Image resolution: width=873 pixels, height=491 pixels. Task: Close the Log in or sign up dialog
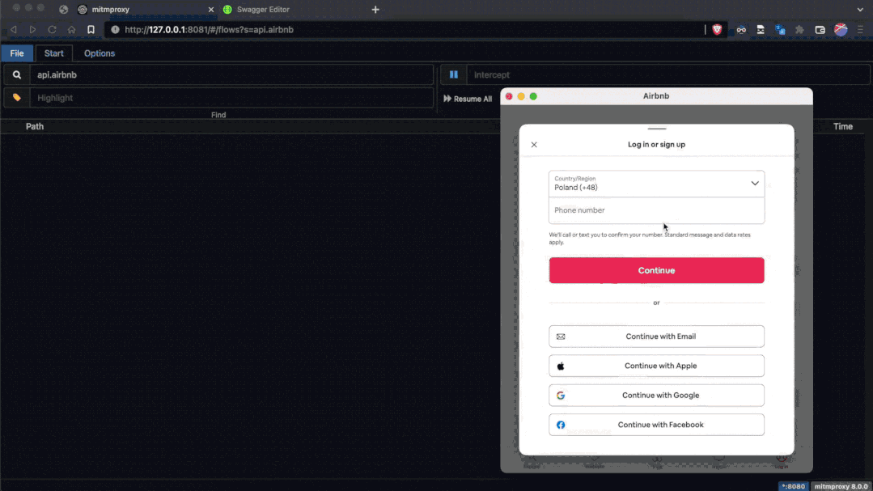pyautogui.click(x=534, y=145)
